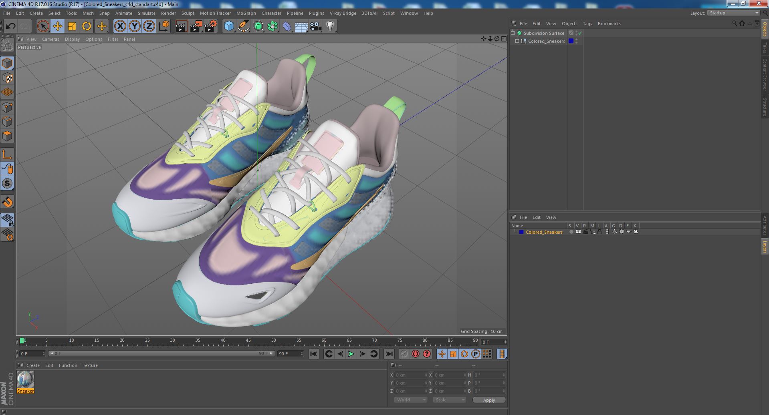Open the Cube primitive tool

click(x=229, y=26)
